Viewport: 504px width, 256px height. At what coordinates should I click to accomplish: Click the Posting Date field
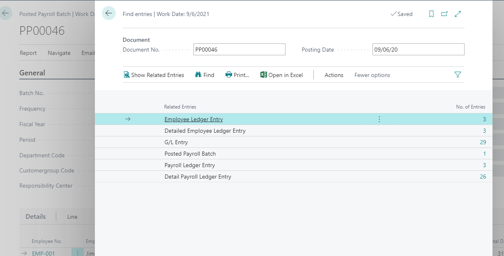tap(418, 50)
